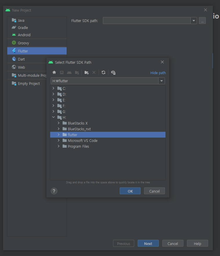Image resolution: width=220 pixels, height=256 pixels.
Task: Cancel the New Project wizard
Action: (173, 244)
